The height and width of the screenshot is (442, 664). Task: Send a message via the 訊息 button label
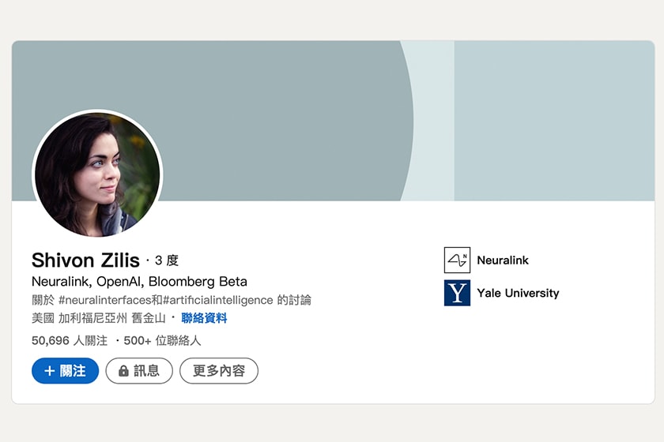pos(147,371)
